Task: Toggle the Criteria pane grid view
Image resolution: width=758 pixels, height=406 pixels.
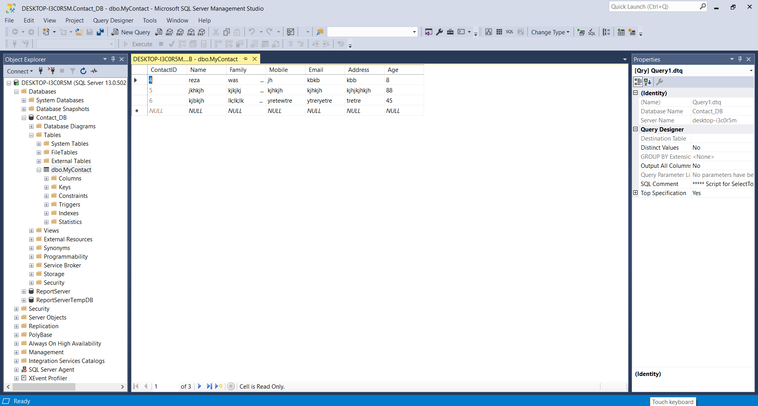Action: pyautogui.click(x=499, y=32)
